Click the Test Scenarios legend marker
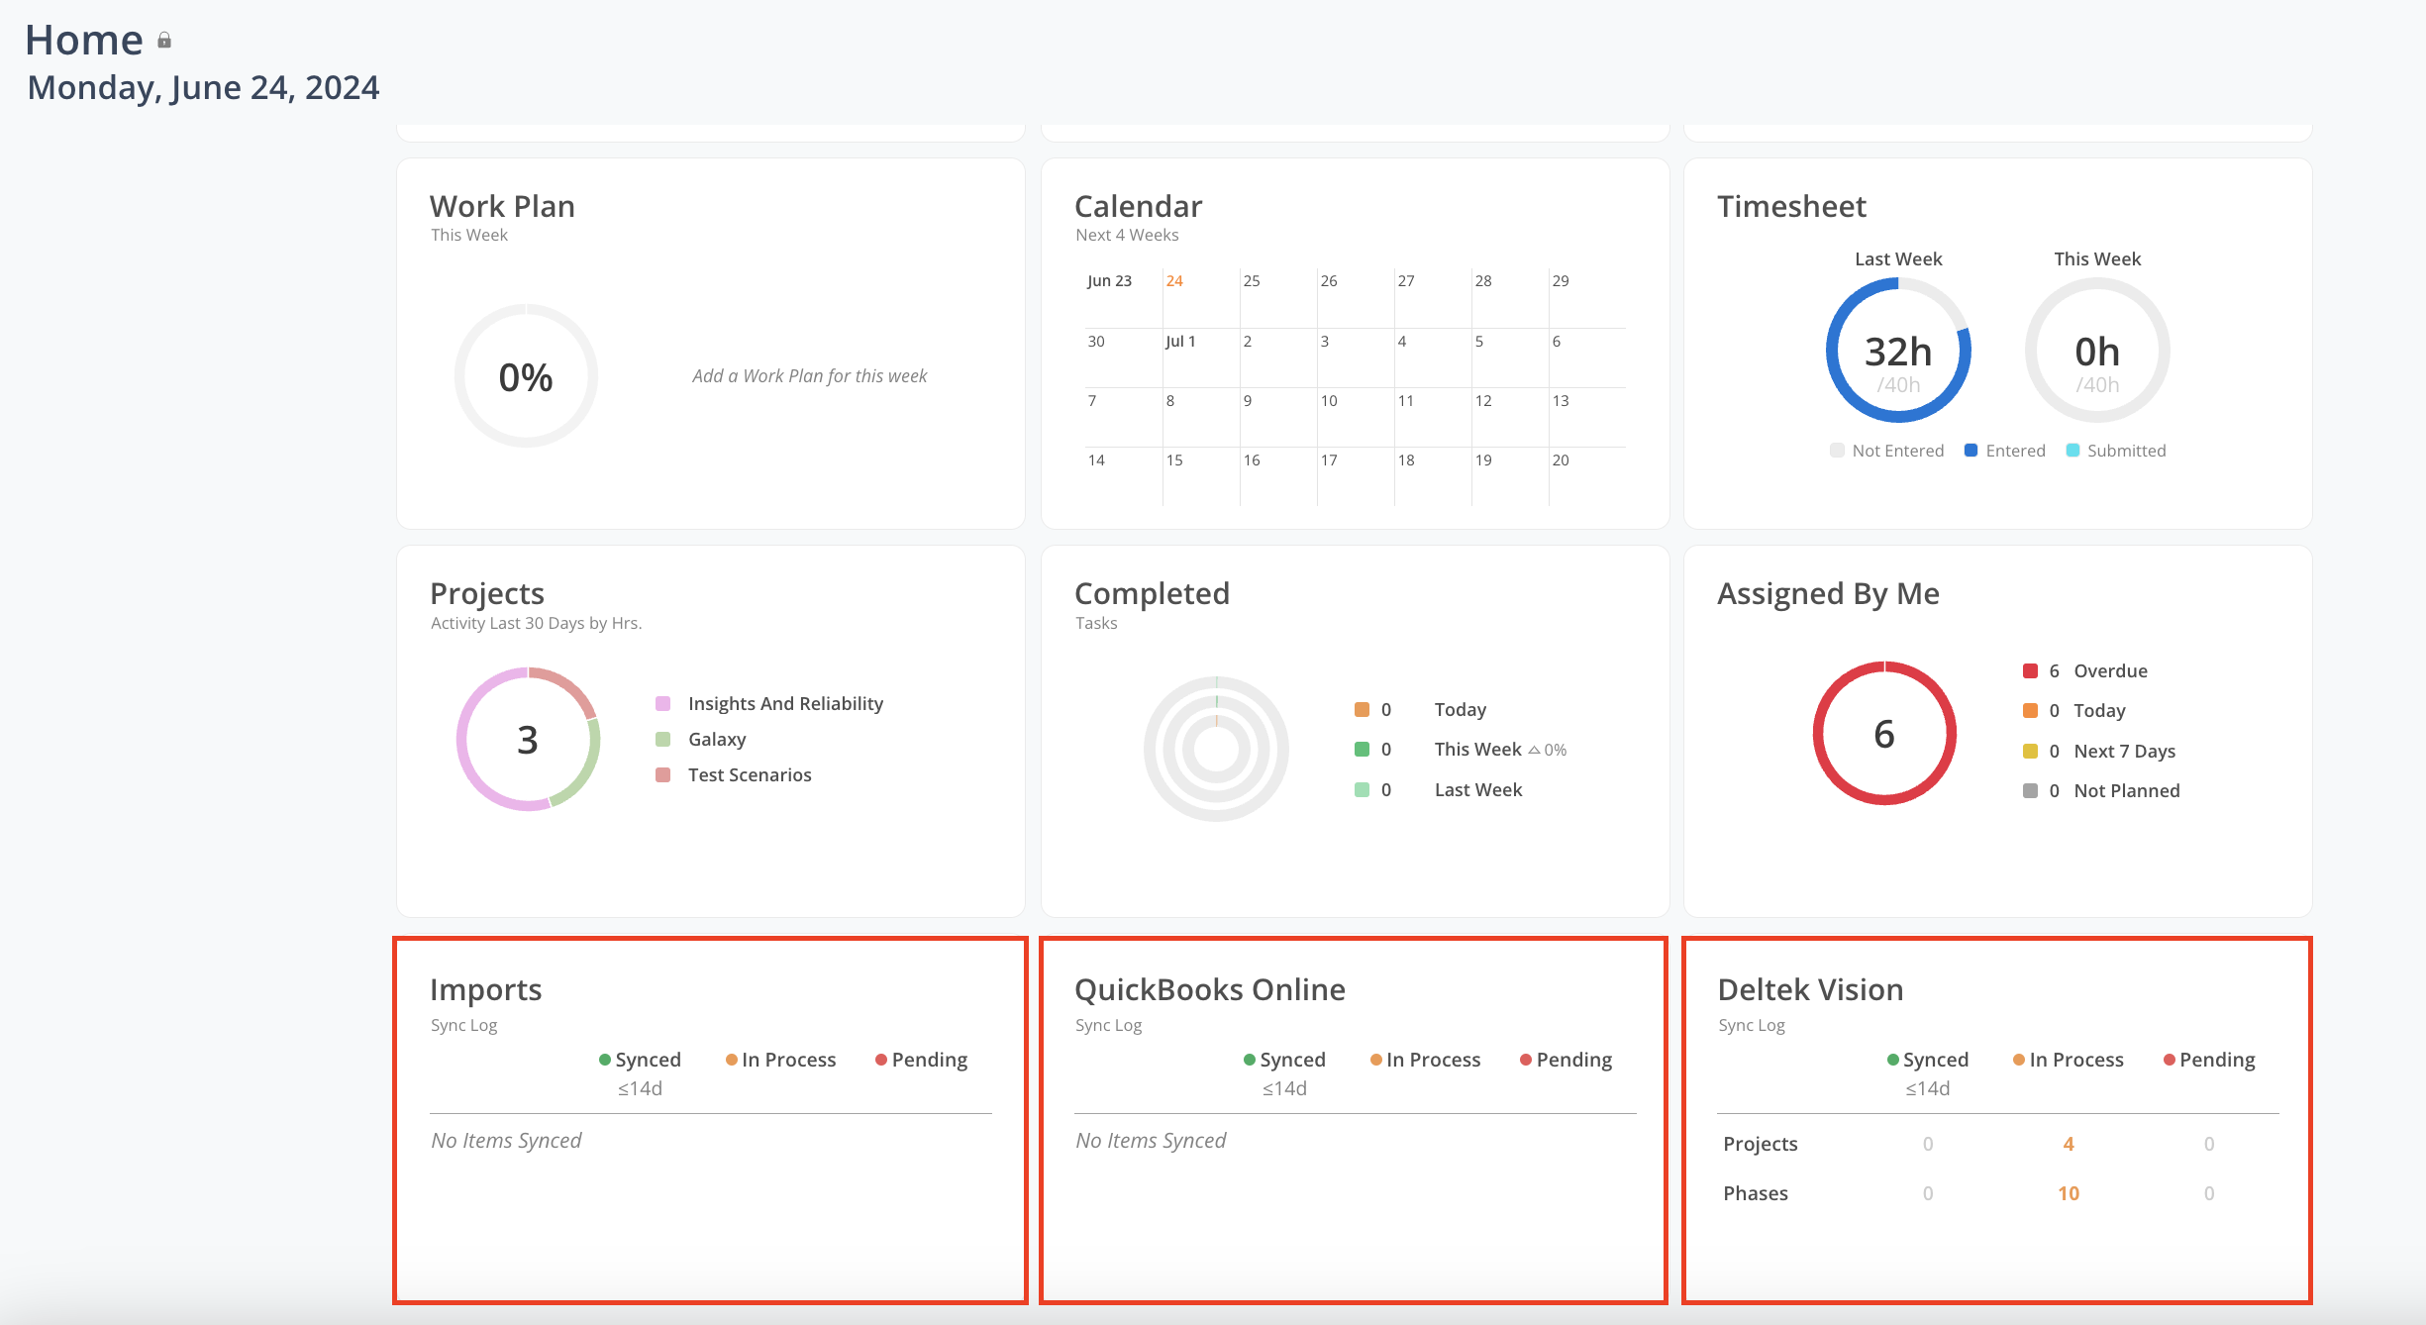Viewport: 2426px width, 1325px height. tap(663, 774)
